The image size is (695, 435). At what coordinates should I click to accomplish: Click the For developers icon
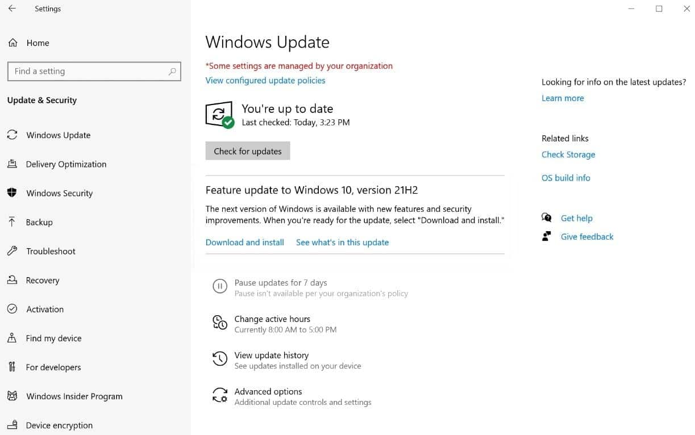tap(12, 367)
